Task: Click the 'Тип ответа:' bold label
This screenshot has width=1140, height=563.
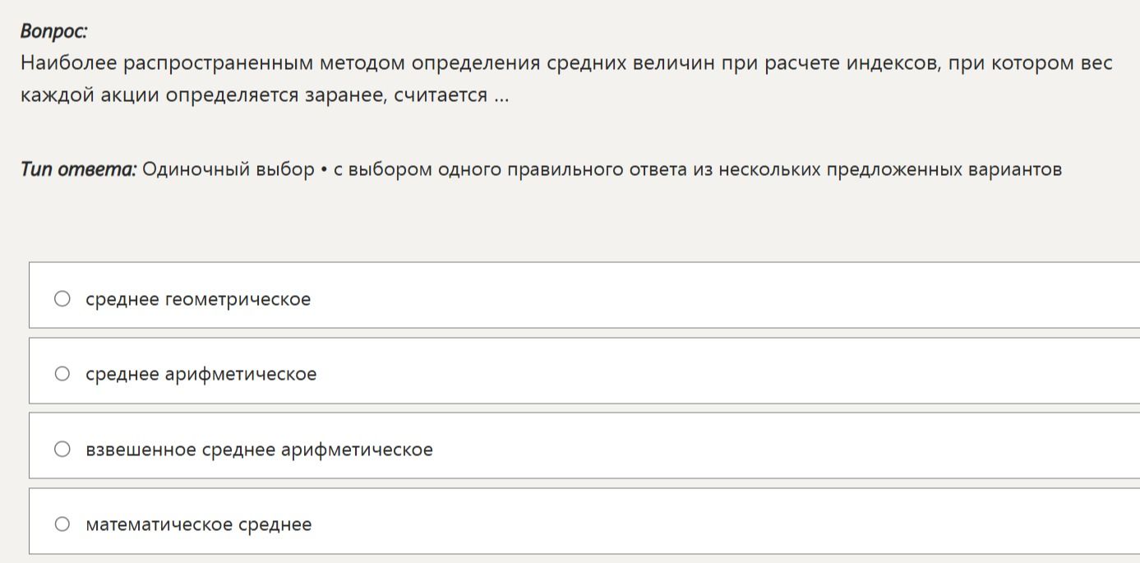Action: tap(79, 170)
